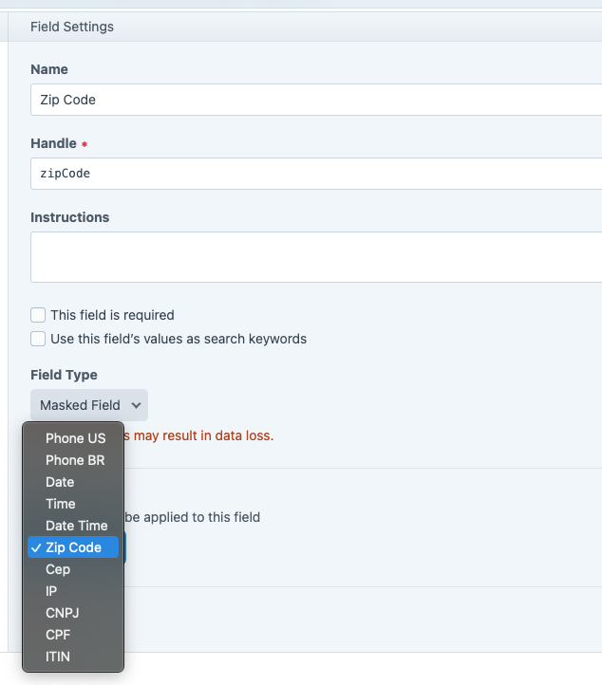
Task: Choose Phone BR mask option
Action: tap(73, 460)
